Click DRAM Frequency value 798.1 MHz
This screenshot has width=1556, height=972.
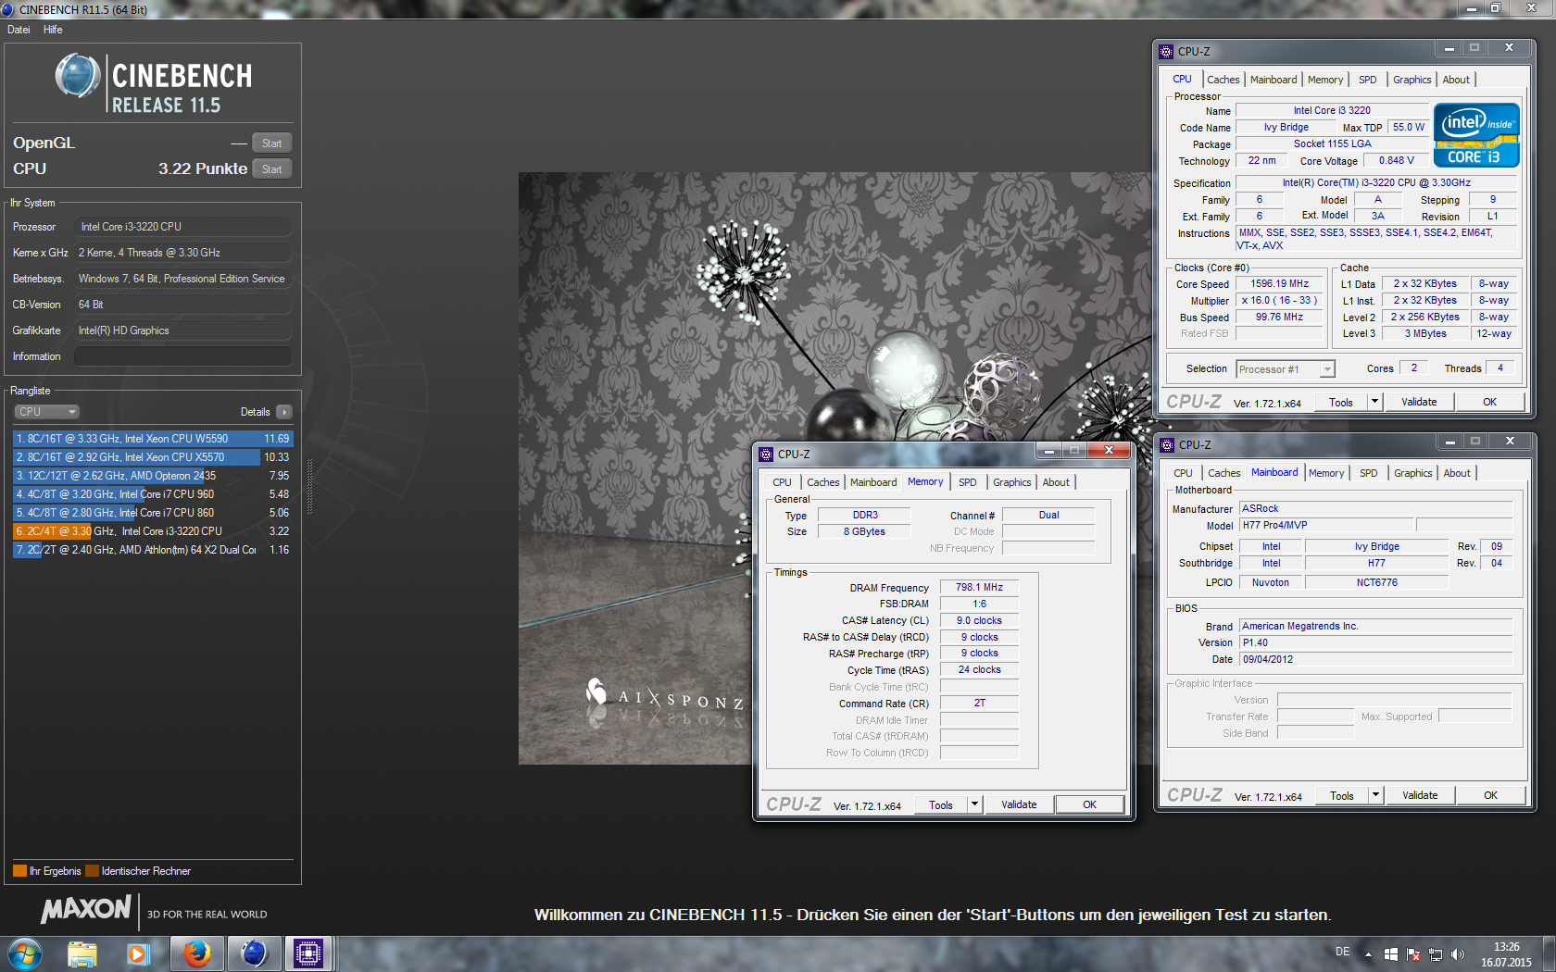point(979,587)
